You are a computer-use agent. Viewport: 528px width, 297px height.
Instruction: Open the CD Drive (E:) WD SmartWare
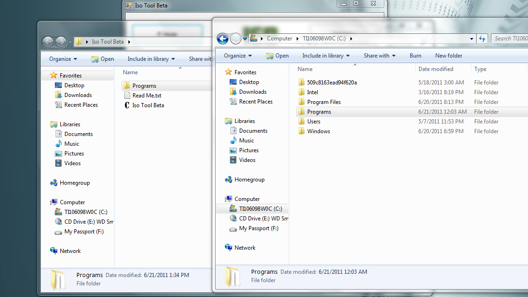tap(261, 218)
